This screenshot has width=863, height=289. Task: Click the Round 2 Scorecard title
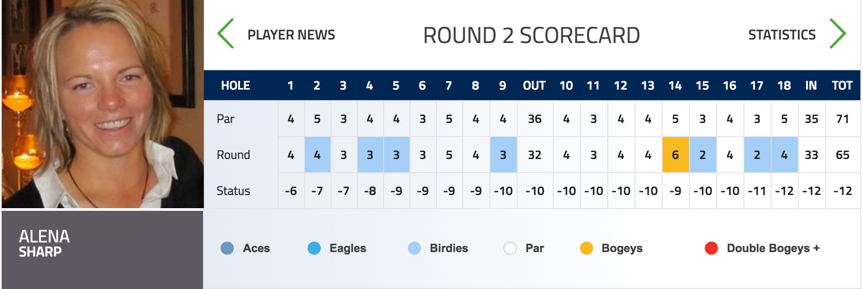[x=531, y=35]
